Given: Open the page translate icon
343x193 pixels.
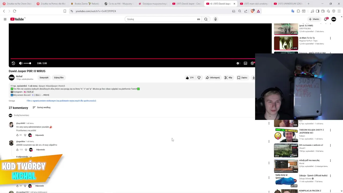Looking at the screenshot, I should [293, 11].
